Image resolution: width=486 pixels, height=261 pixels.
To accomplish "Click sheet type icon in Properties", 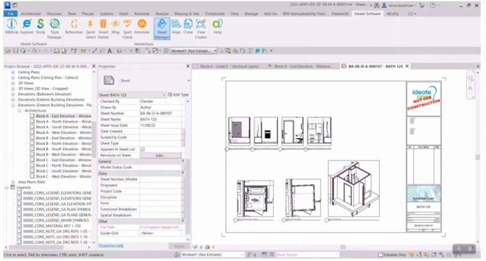I will [x=109, y=81].
